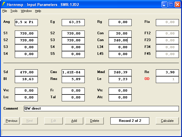Click the Eg label
182x137 pixels.
point(53,22)
